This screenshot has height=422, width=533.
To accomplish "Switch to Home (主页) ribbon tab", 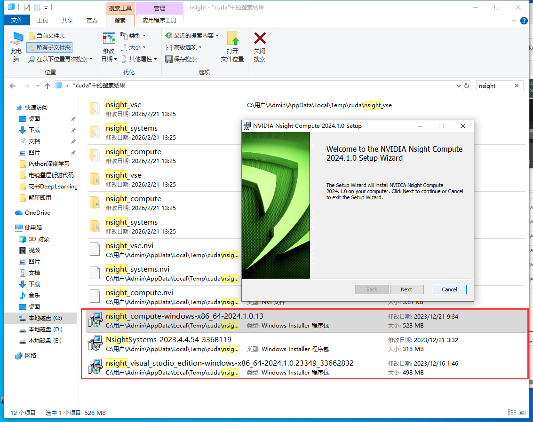I will click(42, 21).
